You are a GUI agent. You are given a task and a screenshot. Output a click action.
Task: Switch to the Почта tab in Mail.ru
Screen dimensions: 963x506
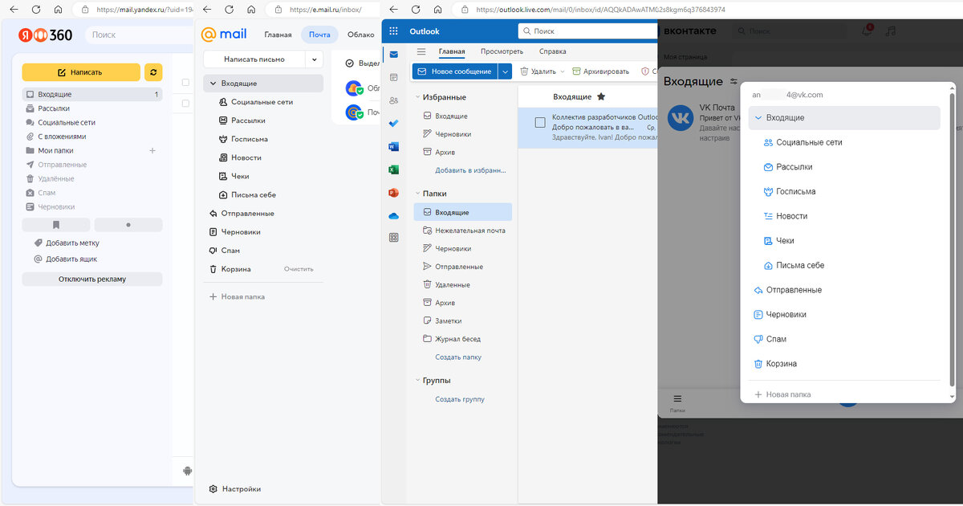320,35
